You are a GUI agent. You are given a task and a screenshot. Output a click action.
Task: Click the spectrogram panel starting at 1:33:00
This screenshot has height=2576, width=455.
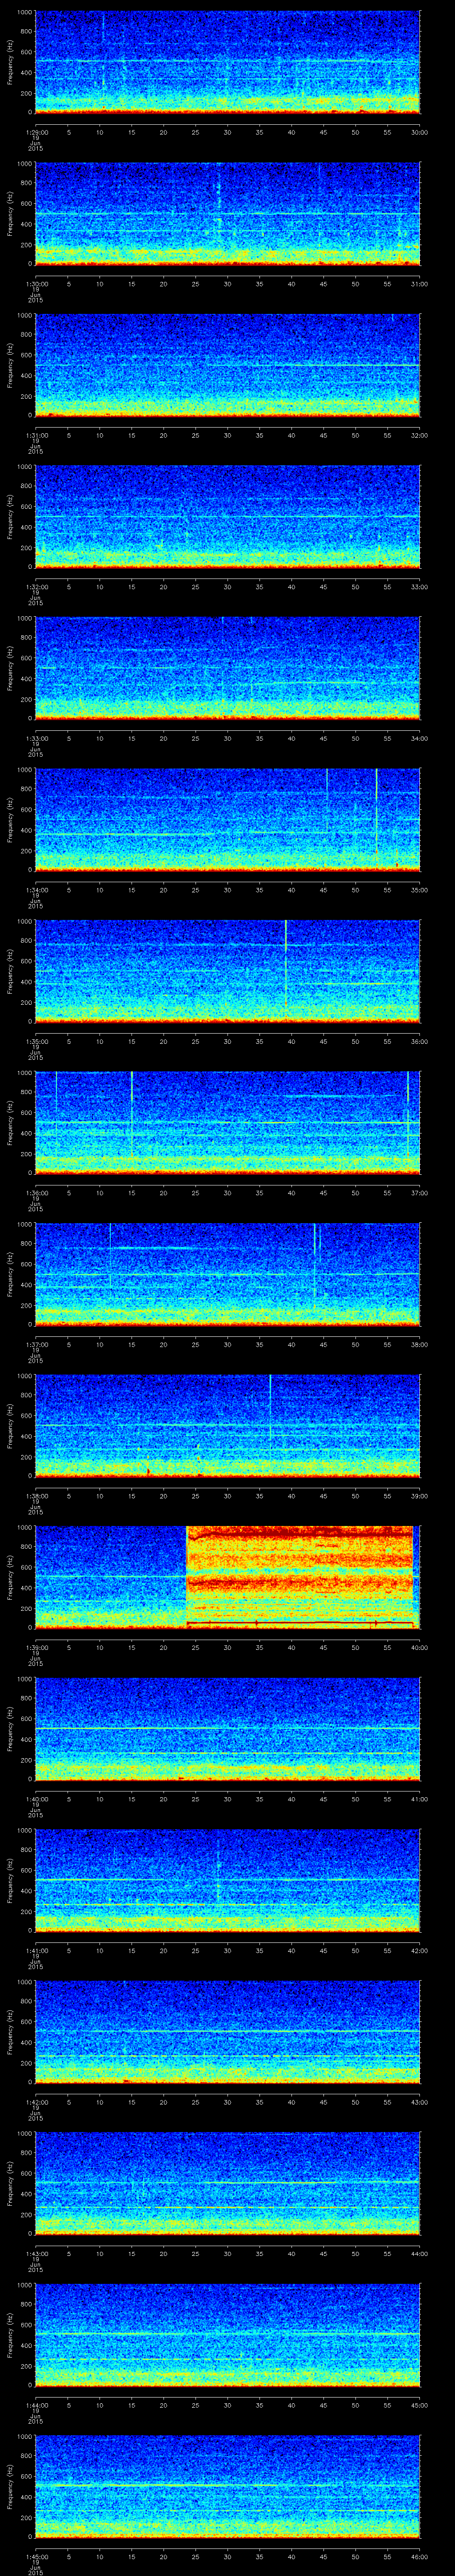[228, 668]
